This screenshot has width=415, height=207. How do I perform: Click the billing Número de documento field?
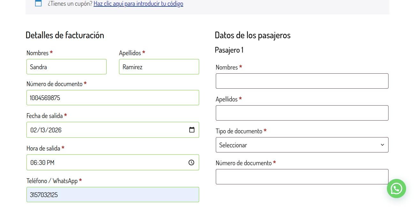pyautogui.click(x=113, y=98)
